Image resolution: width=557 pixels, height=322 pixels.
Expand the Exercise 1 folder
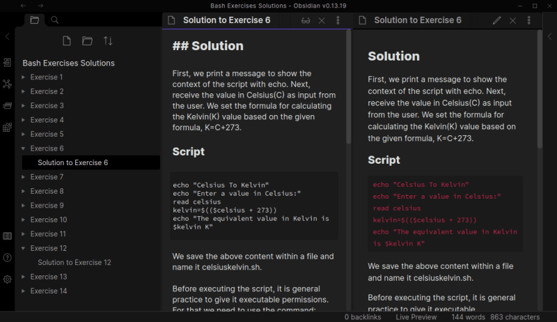46,77
